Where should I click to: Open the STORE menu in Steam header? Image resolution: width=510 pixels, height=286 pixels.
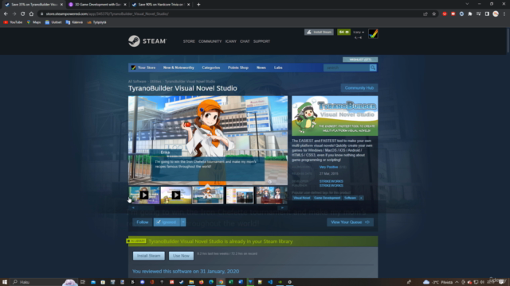[x=189, y=41]
